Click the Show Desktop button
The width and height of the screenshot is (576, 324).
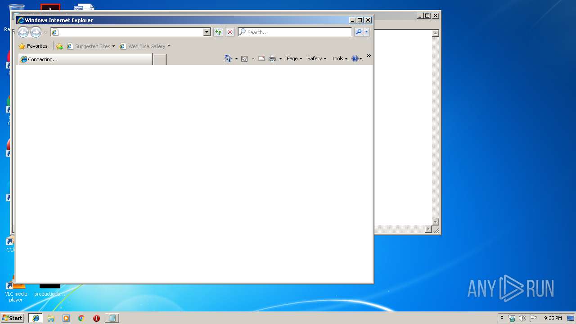pyautogui.click(x=571, y=318)
